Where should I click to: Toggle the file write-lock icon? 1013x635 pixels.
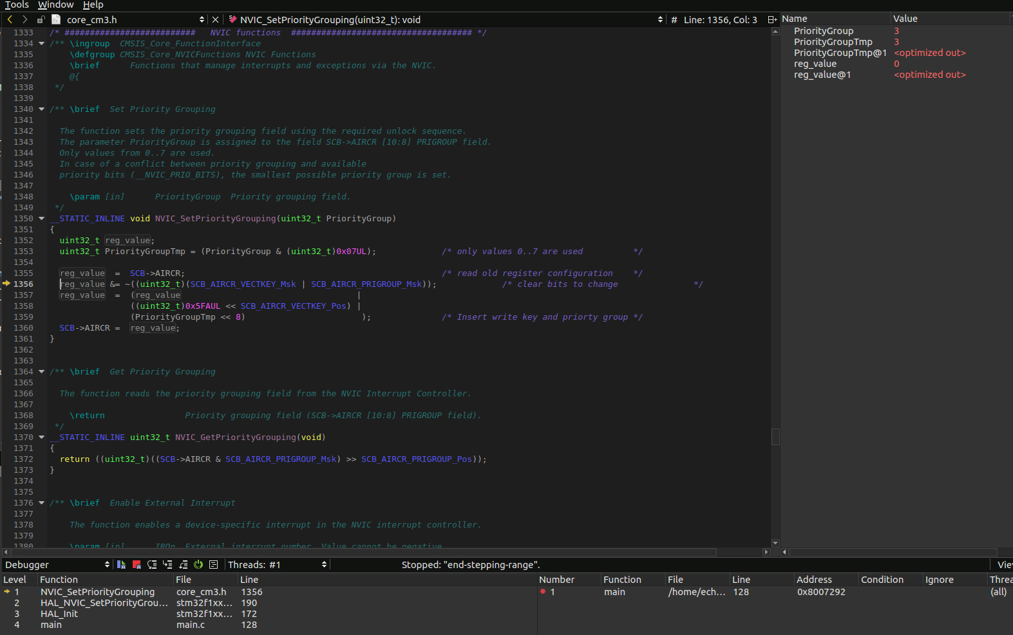pyautogui.click(x=40, y=20)
